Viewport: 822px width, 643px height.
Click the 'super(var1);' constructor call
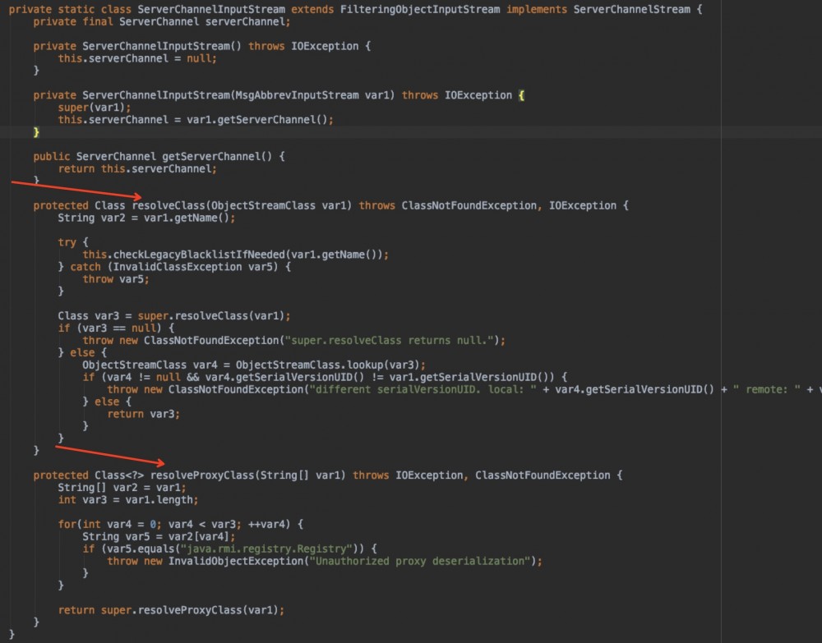[x=95, y=108]
